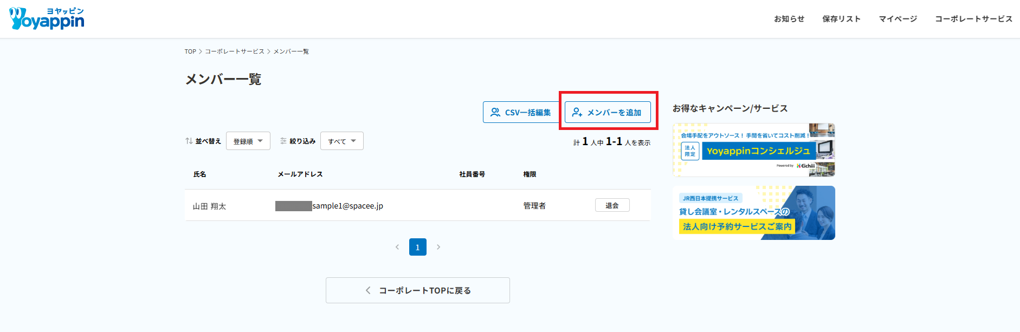The image size is (1020, 332).
Task: Click the コーポレートサービス breadcrumb link
Action: click(235, 51)
